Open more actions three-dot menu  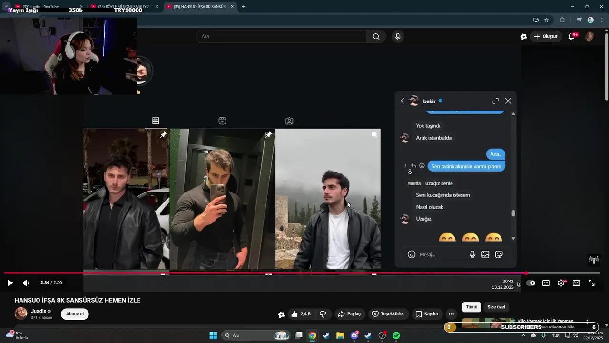point(451,314)
